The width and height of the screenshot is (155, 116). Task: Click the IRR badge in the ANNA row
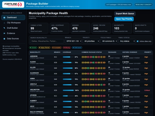(x=88, y=79)
